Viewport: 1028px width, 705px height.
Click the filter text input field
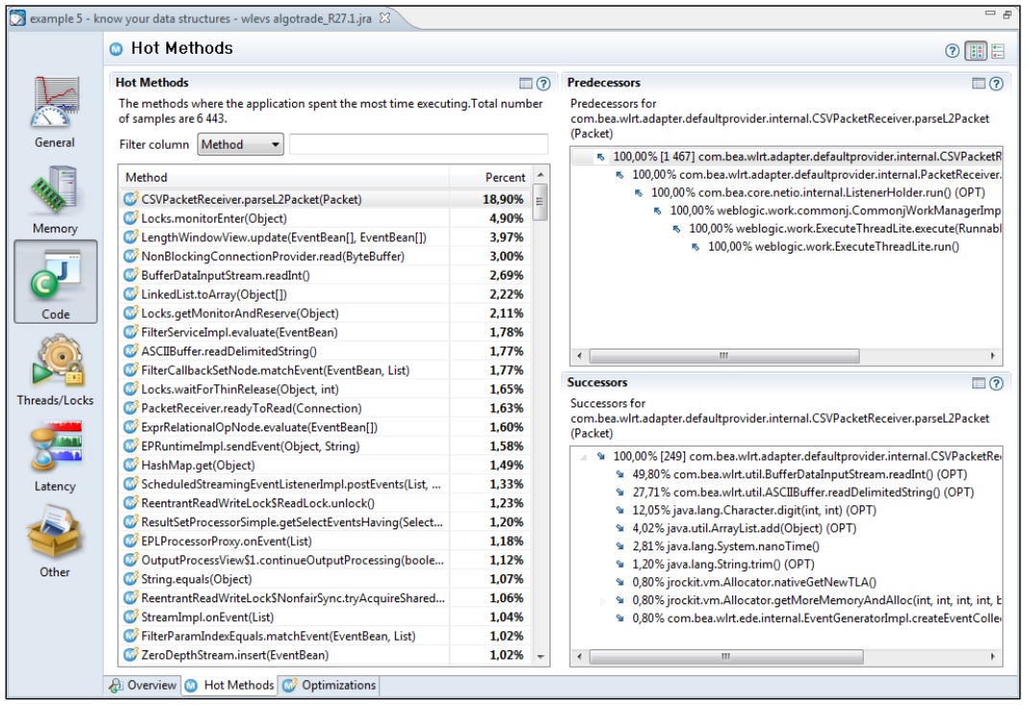tap(418, 145)
